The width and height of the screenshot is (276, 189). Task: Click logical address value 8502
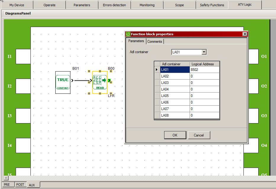click(205, 69)
